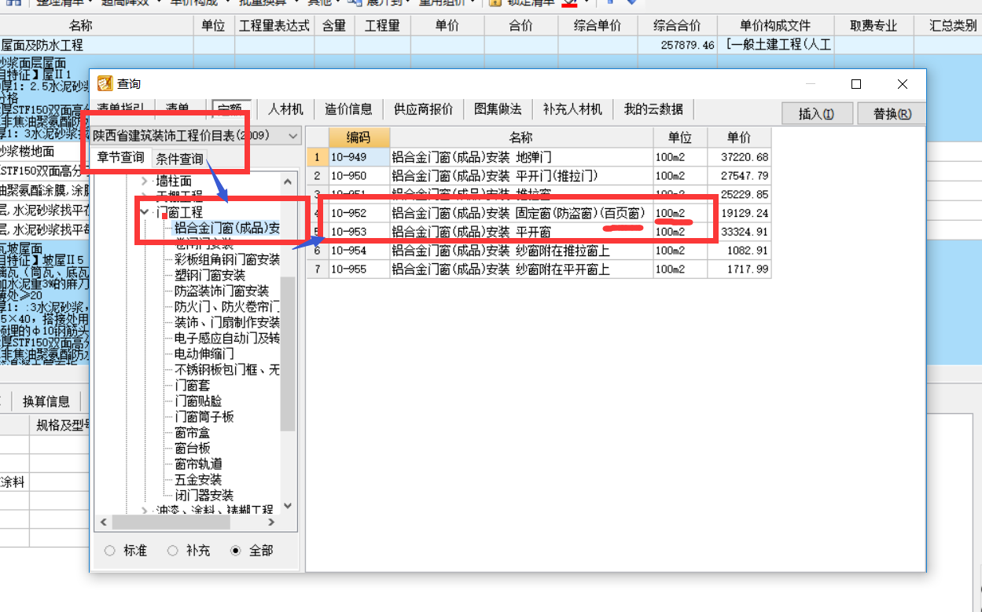Screen dimensions: 982x612
Task: Switch to the 条件查询 tab
Action: [179, 159]
